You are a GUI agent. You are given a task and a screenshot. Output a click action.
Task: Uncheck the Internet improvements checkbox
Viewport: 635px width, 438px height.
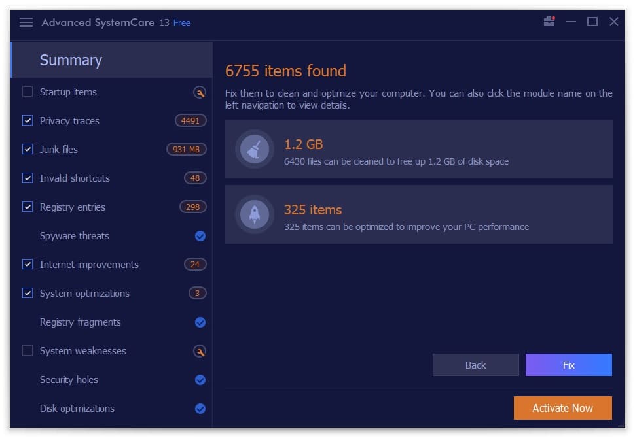(x=27, y=265)
